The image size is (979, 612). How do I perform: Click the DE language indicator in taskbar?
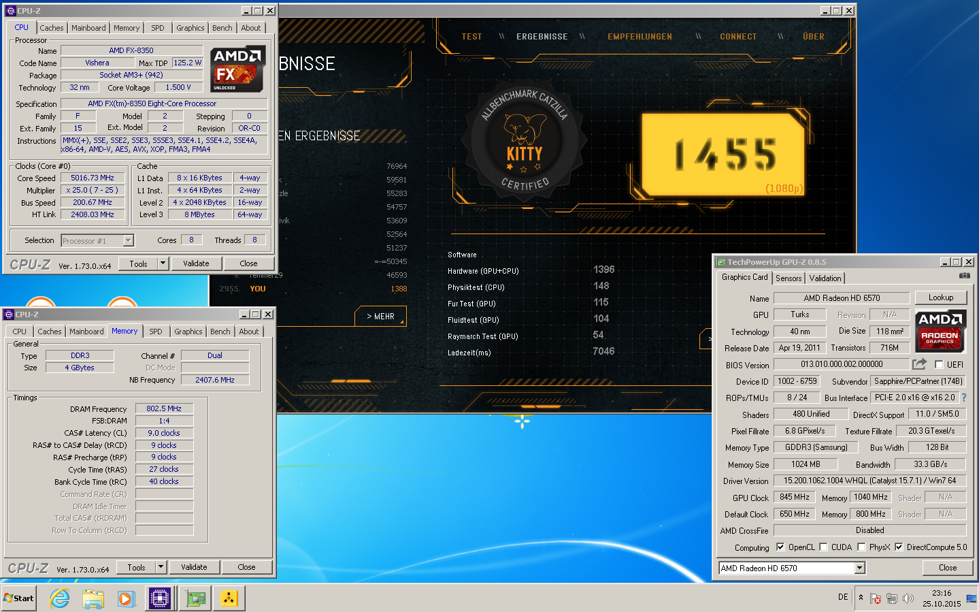point(843,597)
